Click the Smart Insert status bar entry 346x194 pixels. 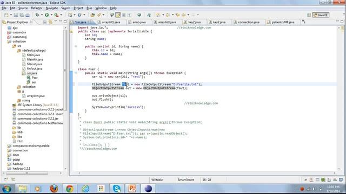[185, 180]
